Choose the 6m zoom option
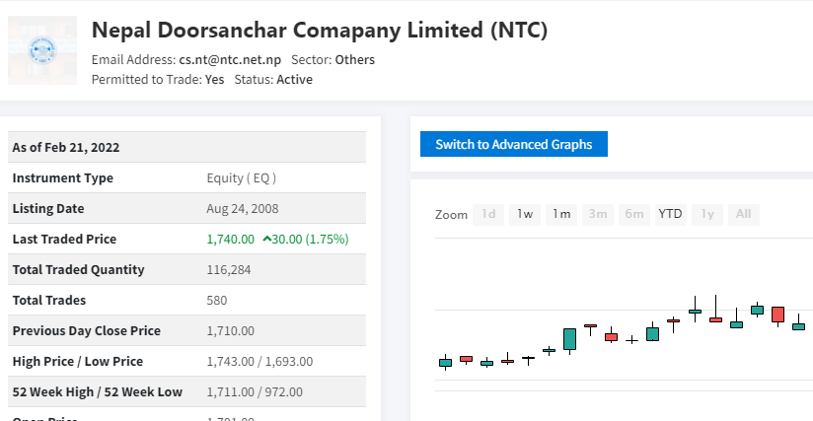Image resolution: width=813 pixels, height=421 pixels. pos(633,214)
